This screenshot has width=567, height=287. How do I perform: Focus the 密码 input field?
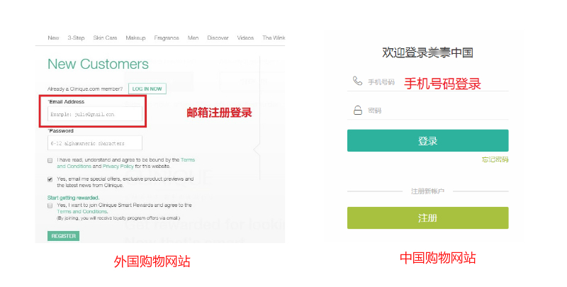click(428, 111)
